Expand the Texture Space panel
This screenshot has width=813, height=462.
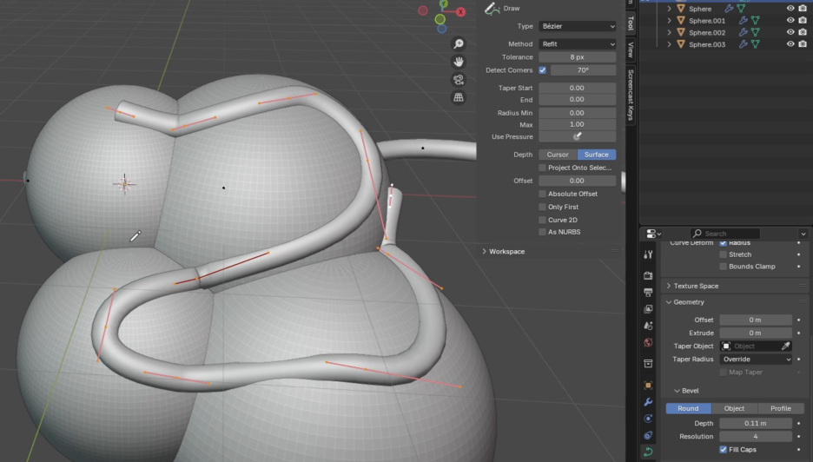(x=668, y=286)
